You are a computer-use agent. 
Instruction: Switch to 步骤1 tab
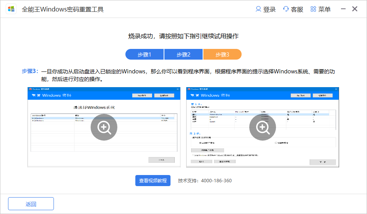(x=145, y=55)
